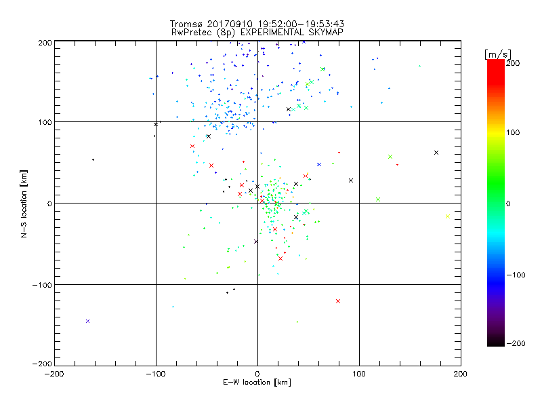
Task: Pick the blue band of the colorbar
Action: 496,282
